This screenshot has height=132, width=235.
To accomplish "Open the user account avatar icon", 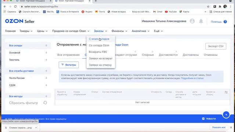I will click(192, 21).
